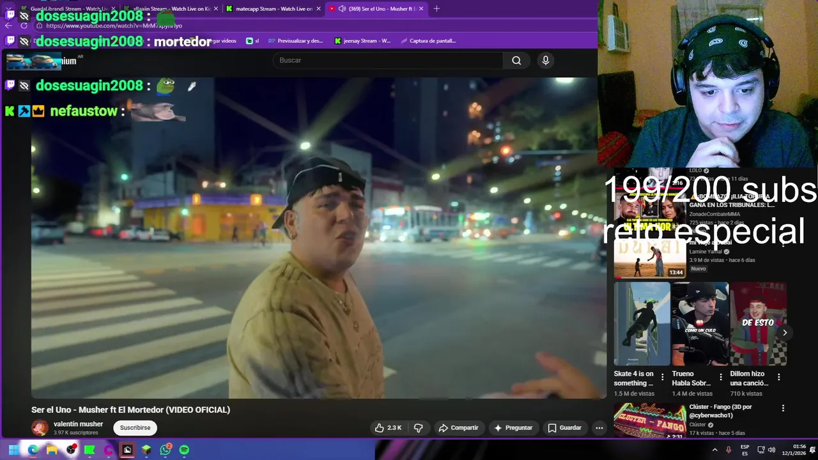Open Clúster - Fango video options menu

pyautogui.click(x=783, y=408)
